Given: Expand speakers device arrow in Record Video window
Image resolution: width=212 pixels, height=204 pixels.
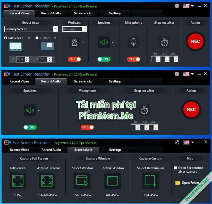Looking at the screenshot, I should pyautogui.click(x=113, y=42).
